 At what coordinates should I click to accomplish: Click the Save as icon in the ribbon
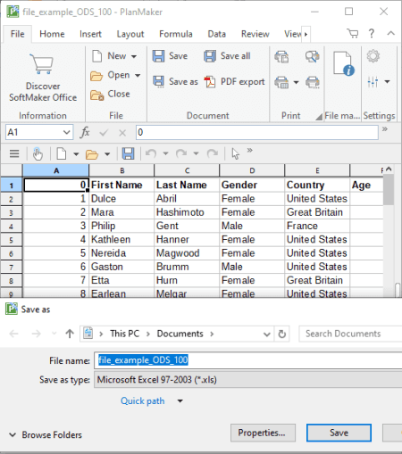coord(158,81)
